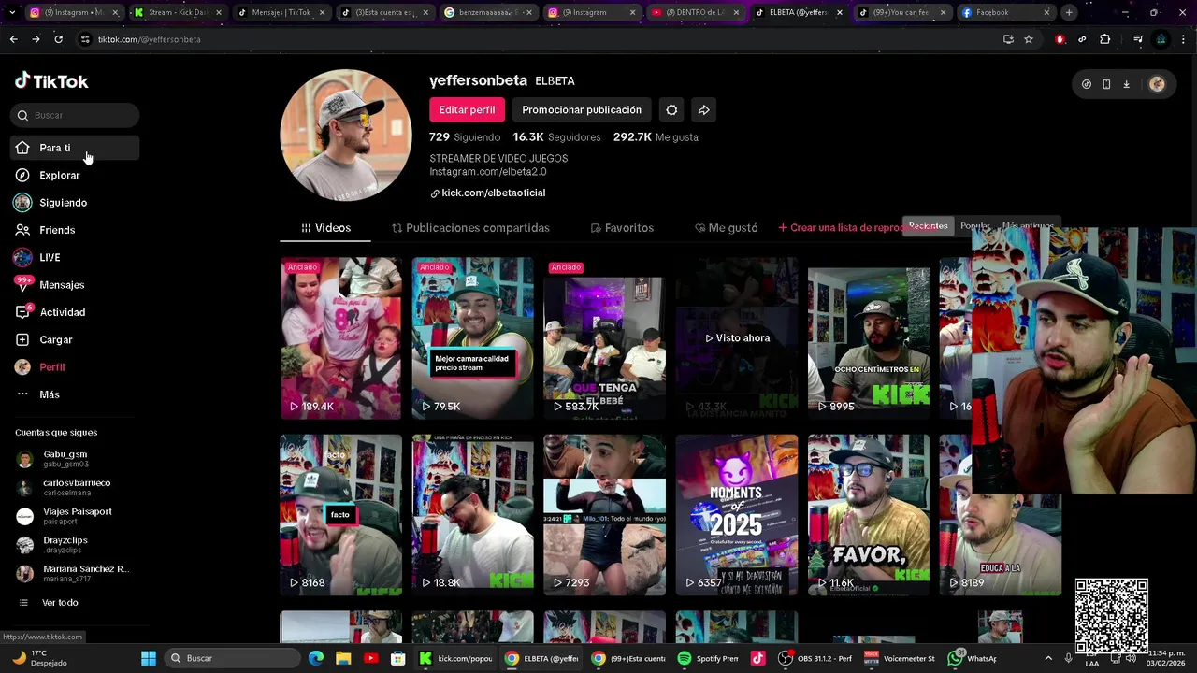Go to the Explorar page
The image size is (1197, 673).
point(75,175)
